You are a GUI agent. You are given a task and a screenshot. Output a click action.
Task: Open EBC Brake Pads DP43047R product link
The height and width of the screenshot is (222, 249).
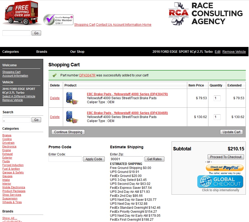coord(127,94)
